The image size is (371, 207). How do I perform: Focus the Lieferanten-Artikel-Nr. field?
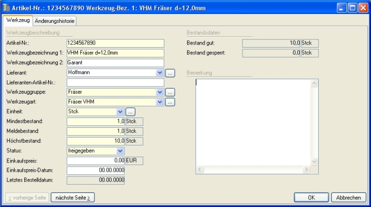coord(115,82)
